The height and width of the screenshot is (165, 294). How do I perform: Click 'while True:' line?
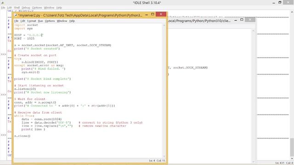24,116
